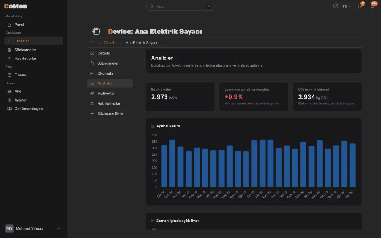Click the CoMon logo

pos(16,6)
